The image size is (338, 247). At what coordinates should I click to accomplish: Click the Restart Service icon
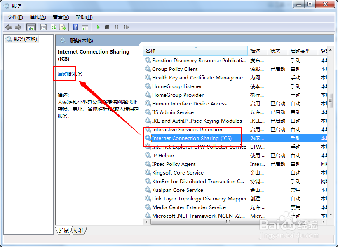[x=126, y=27]
